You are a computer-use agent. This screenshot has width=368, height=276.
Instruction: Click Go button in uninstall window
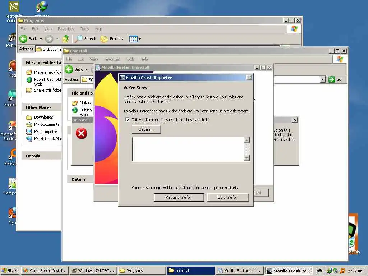pos(335,79)
